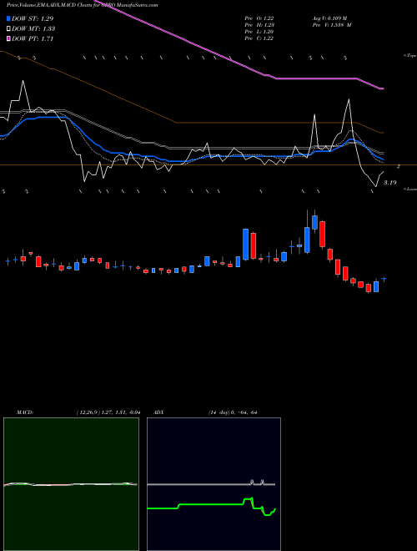Click the 'Pre H: 1.23' value

pyautogui.click(x=259, y=25)
